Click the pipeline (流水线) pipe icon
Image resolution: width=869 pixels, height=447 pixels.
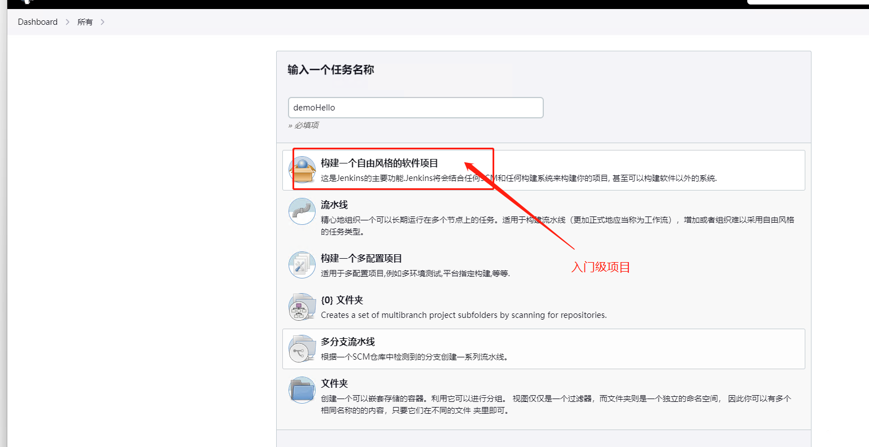pos(302,211)
